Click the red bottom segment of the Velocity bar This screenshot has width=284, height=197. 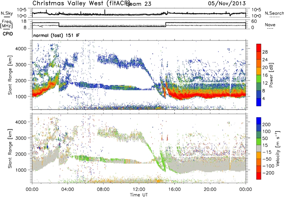pos(259,176)
